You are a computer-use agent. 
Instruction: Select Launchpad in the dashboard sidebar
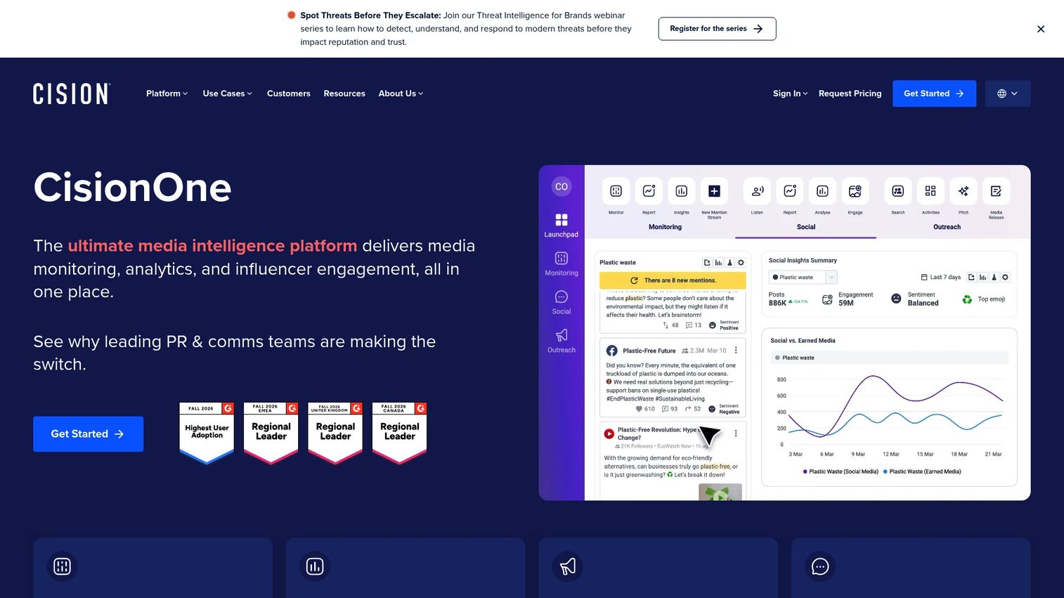coord(561,226)
